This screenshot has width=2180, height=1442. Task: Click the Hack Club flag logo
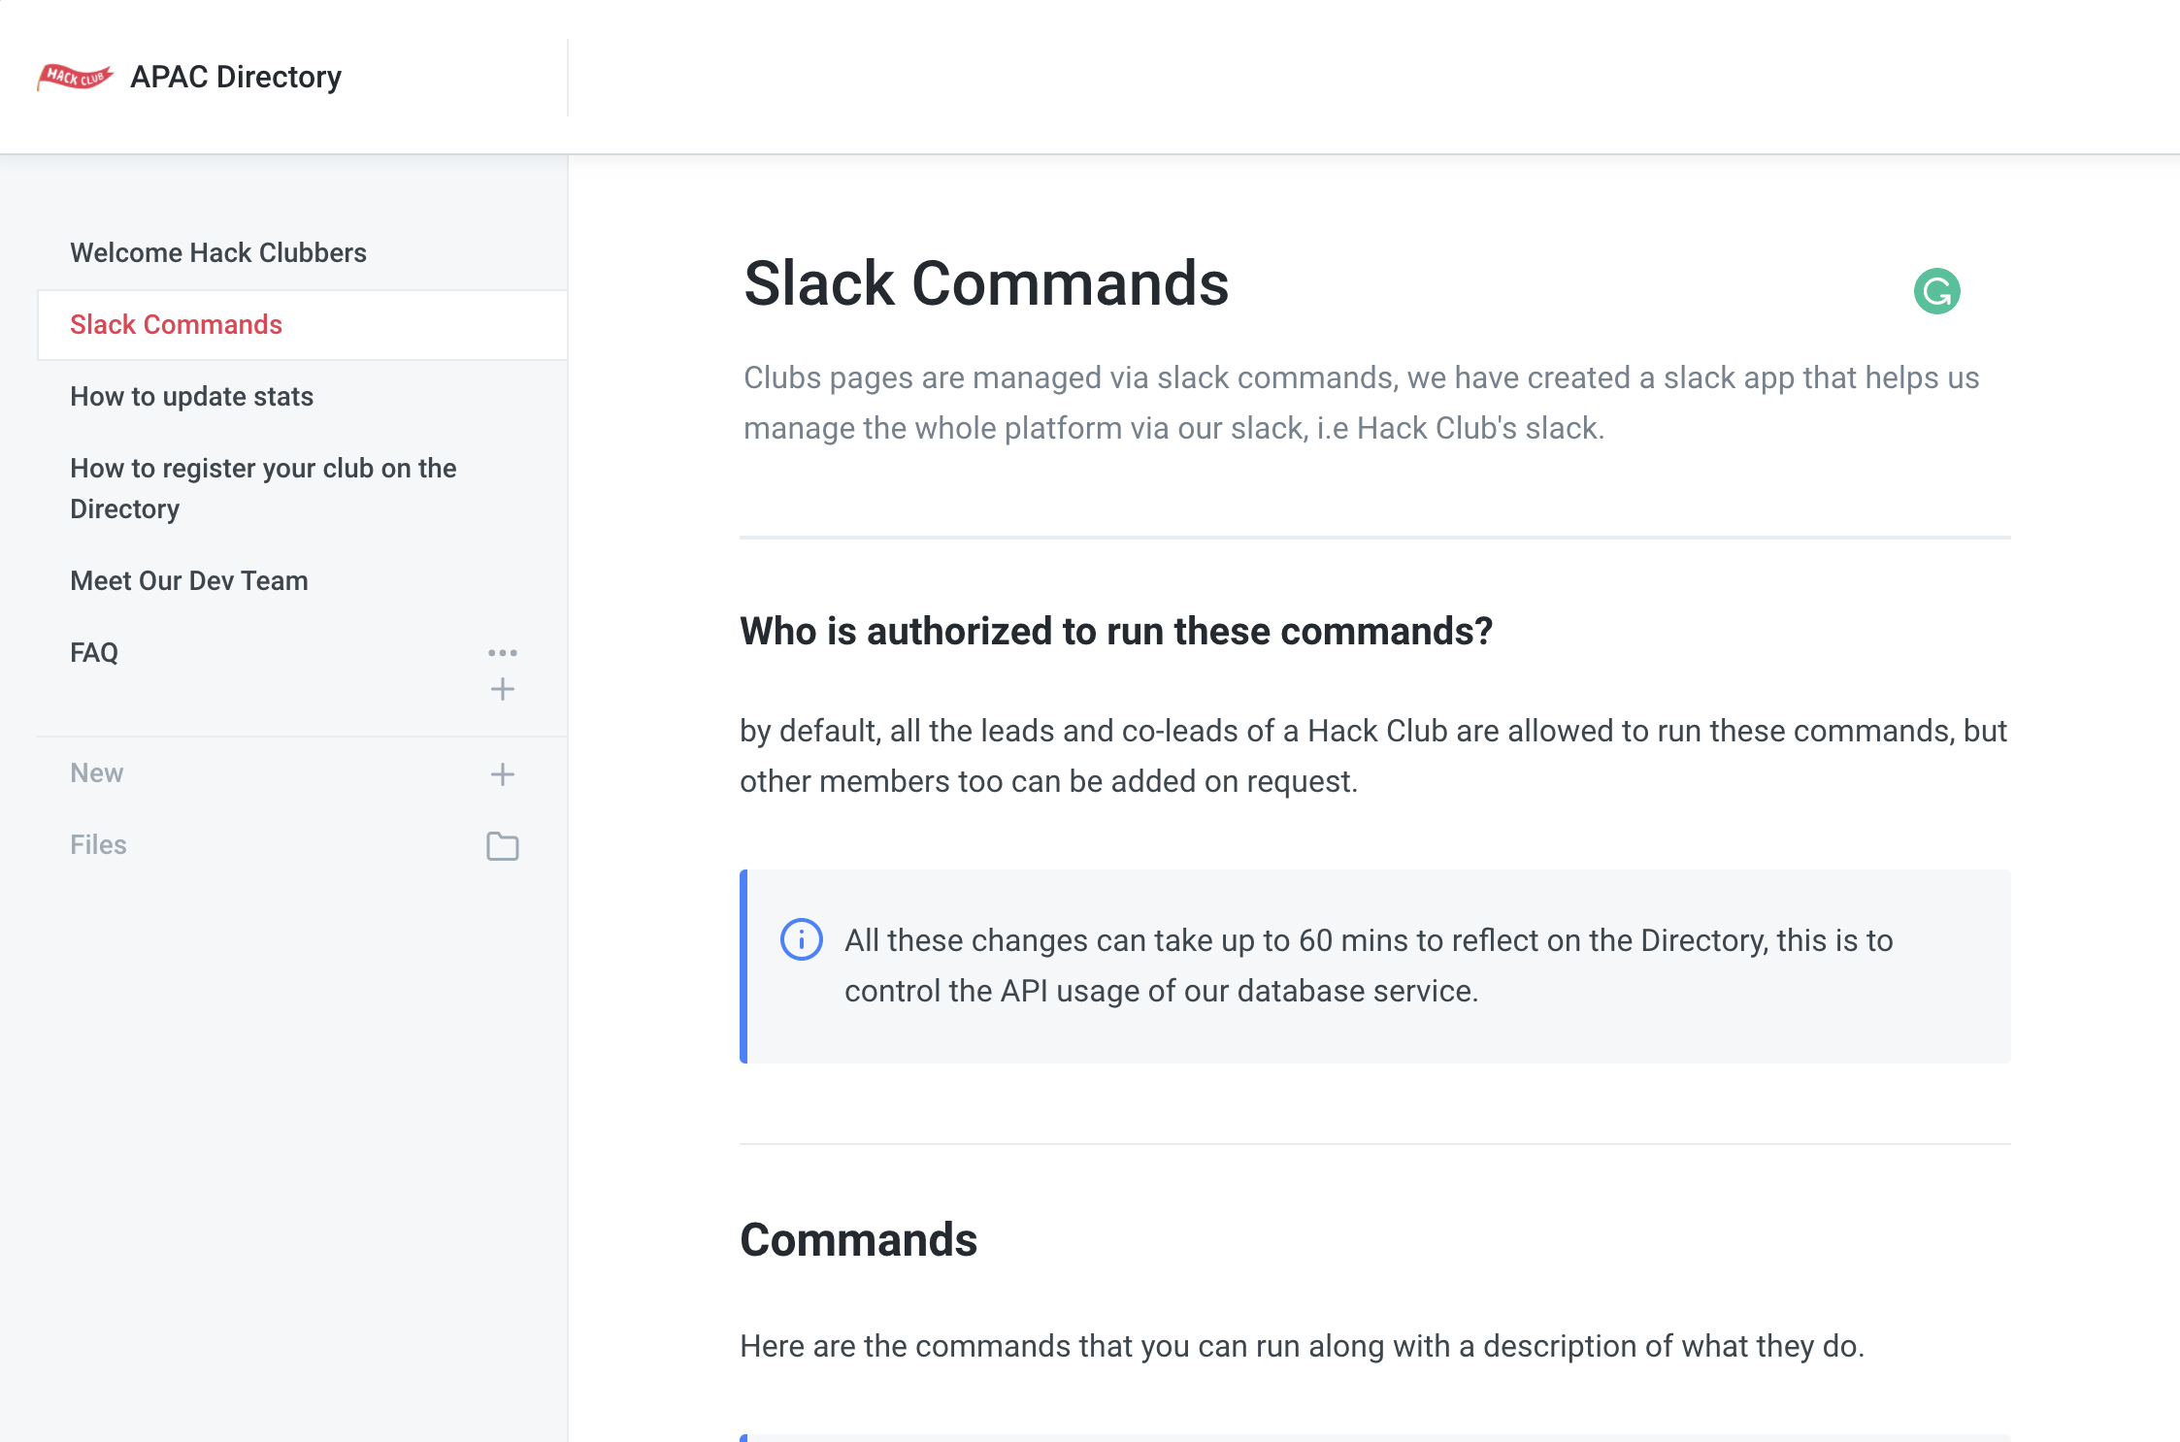click(75, 77)
